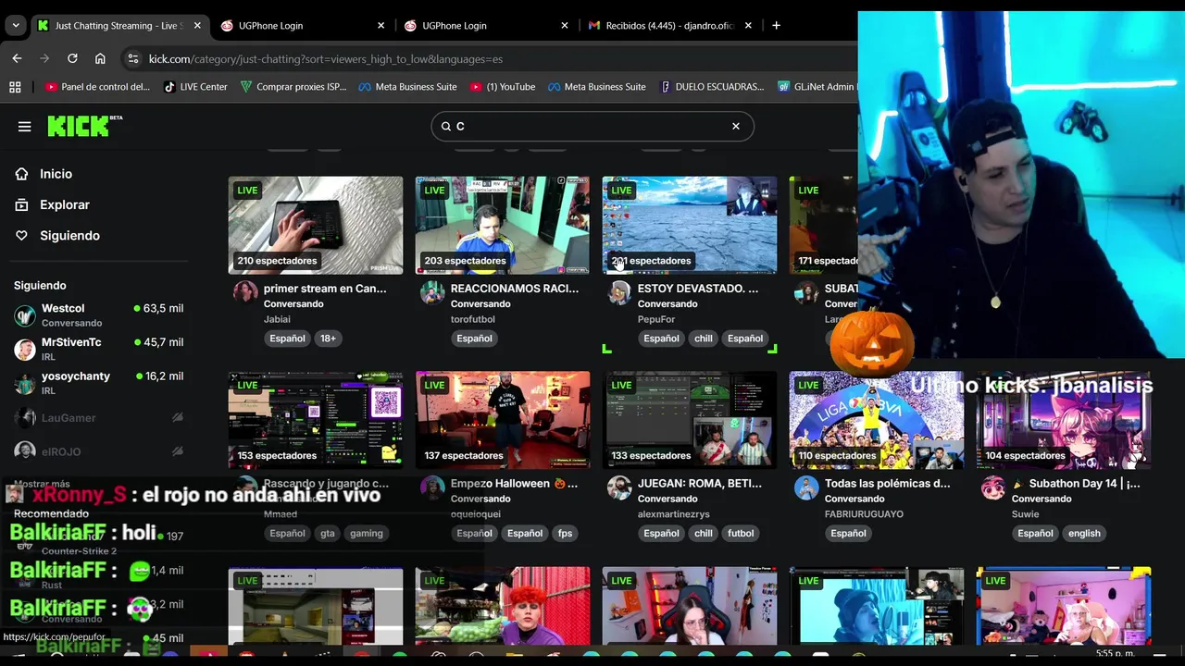Open the Kick hamburger menu

(25, 127)
